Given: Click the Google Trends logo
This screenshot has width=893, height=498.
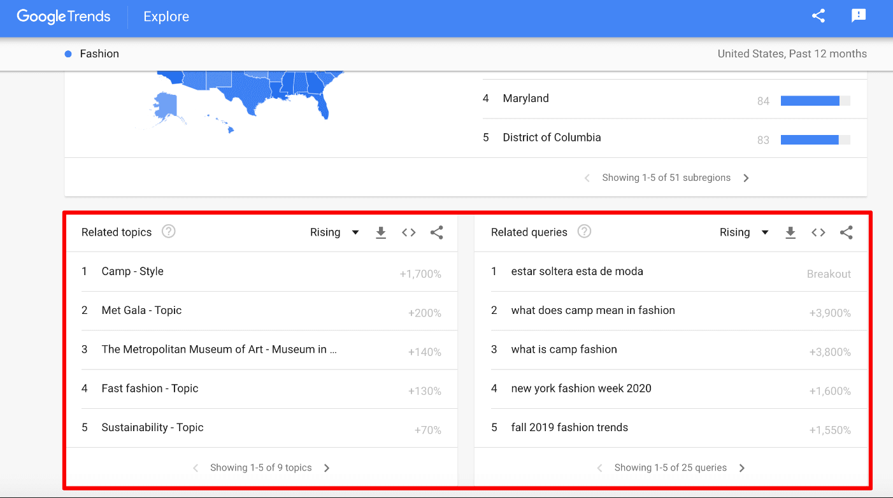Looking at the screenshot, I should click(64, 17).
